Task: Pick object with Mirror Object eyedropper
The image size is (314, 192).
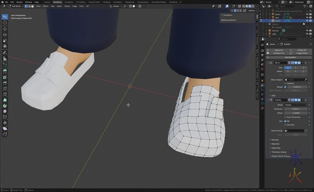Action: (306, 80)
